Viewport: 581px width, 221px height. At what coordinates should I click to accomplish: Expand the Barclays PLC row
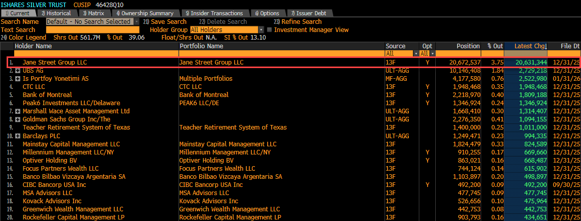pos(17,136)
